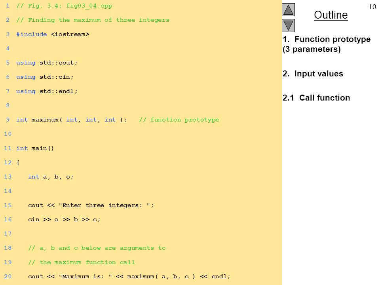Click the '// function prototype' comment
The height and width of the screenshot is (285, 380).
(x=179, y=120)
